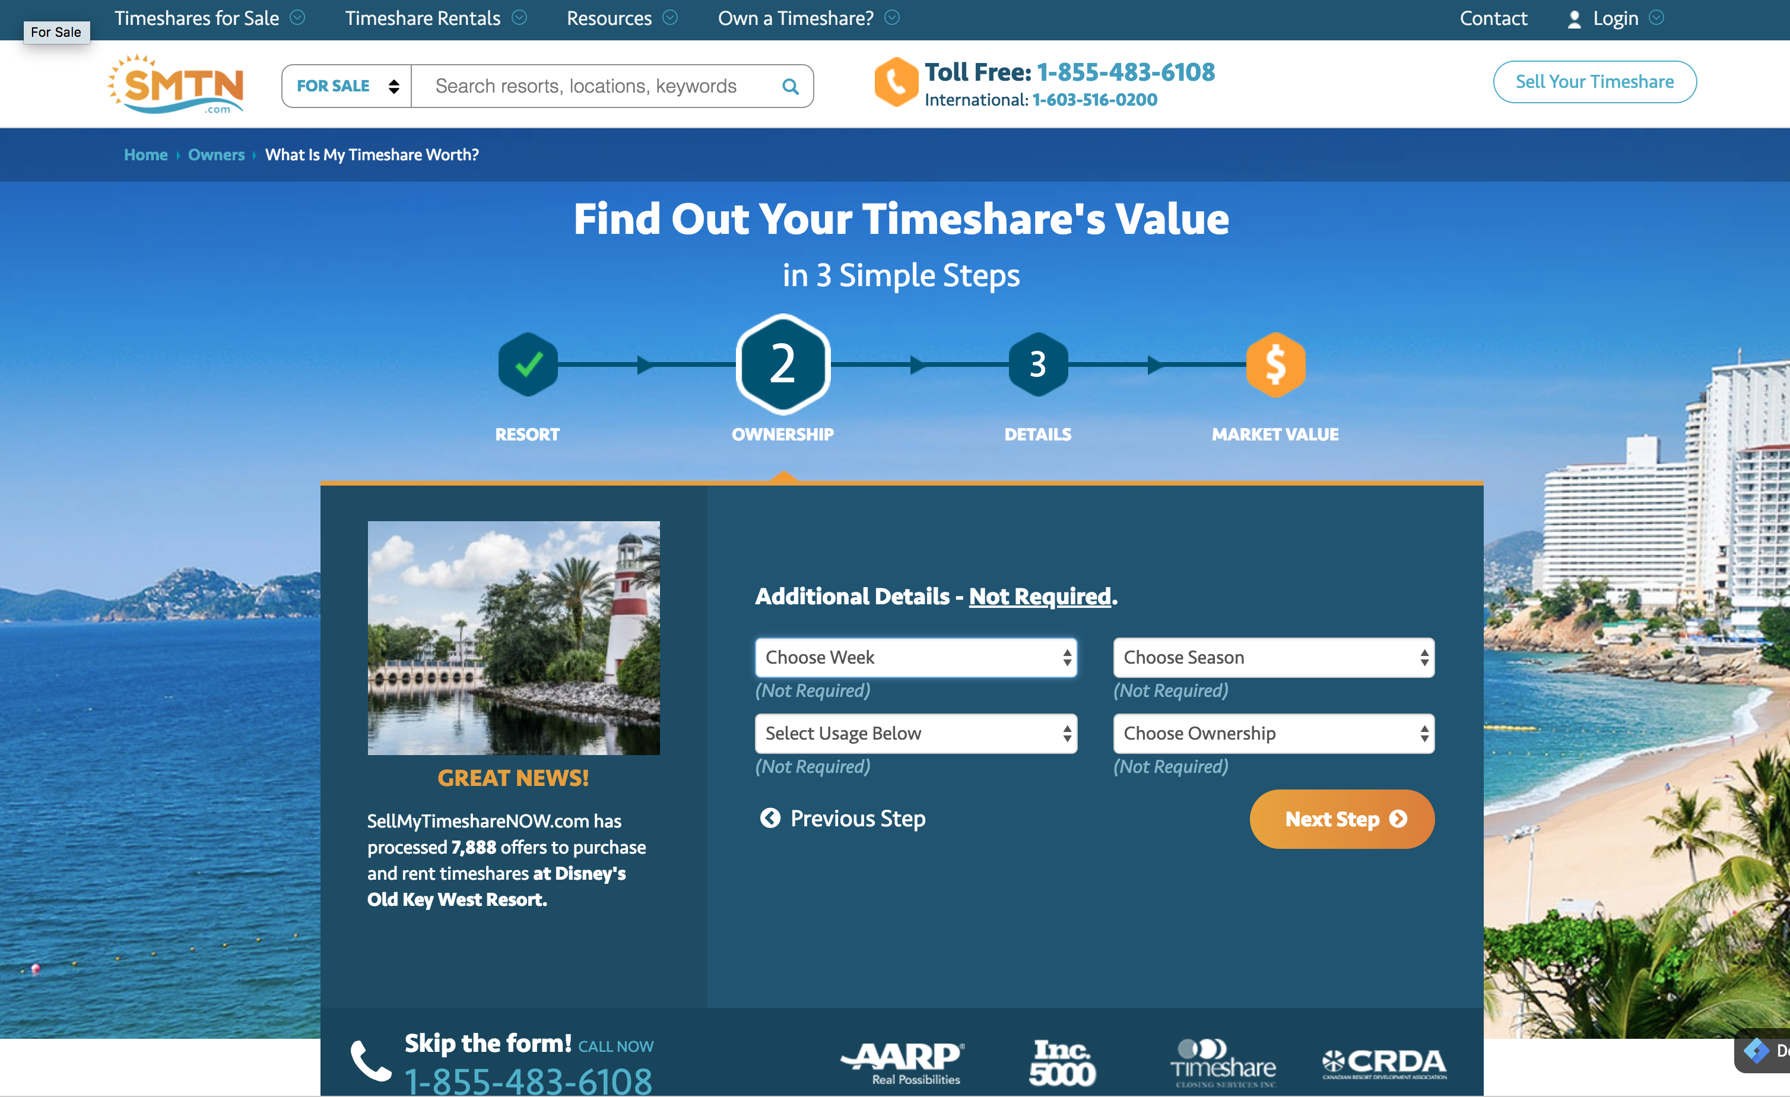Expand the Own a Timeshare? menu chevron

pyautogui.click(x=892, y=17)
